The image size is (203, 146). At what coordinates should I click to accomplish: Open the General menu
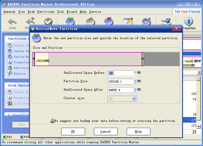[9, 12]
